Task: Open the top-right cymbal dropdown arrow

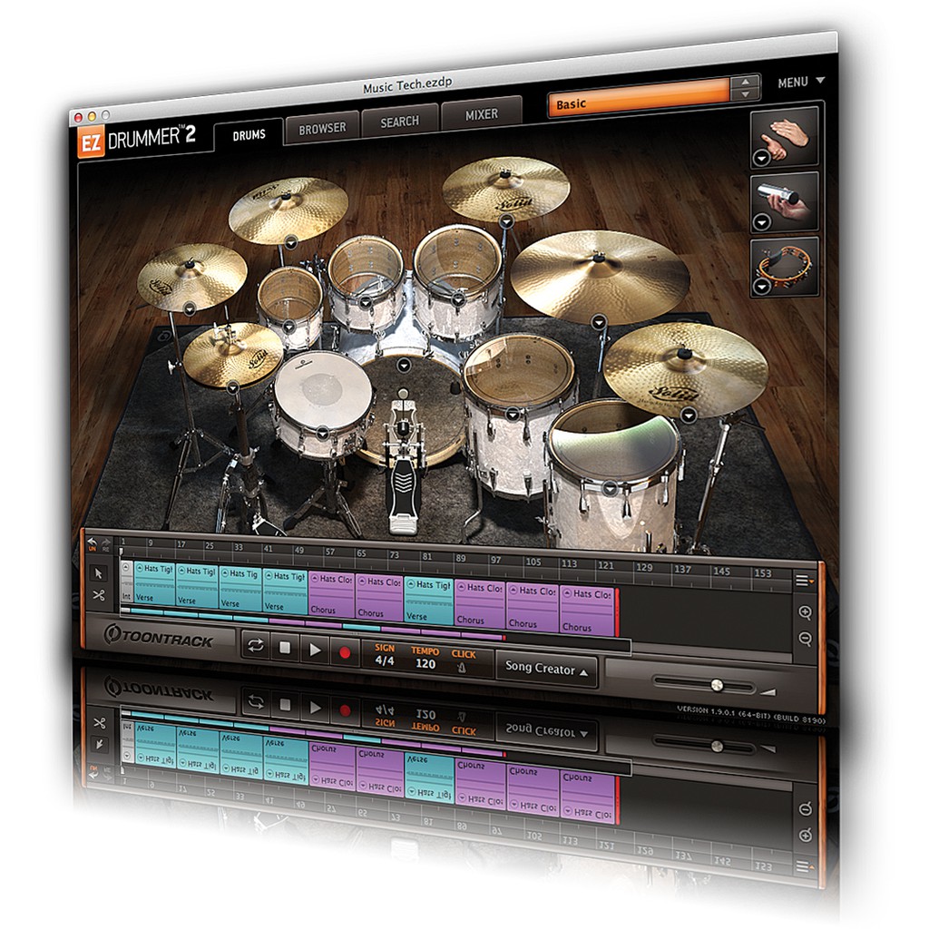Action: (x=505, y=221)
